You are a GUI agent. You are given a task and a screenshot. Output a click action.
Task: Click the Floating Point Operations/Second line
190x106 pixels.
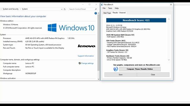click(x=123, y=42)
